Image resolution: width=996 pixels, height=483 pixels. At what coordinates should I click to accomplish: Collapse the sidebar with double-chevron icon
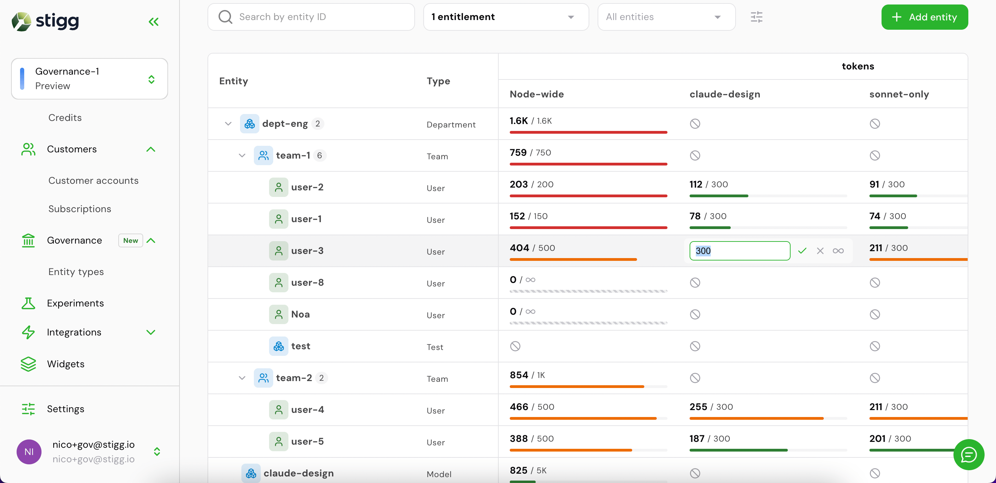[154, 22]
